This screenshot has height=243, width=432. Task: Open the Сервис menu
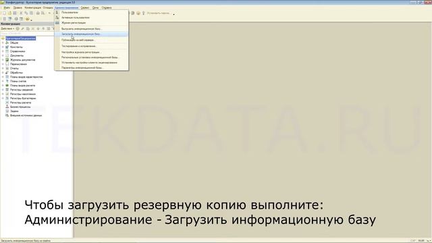(x=85, y=7)
